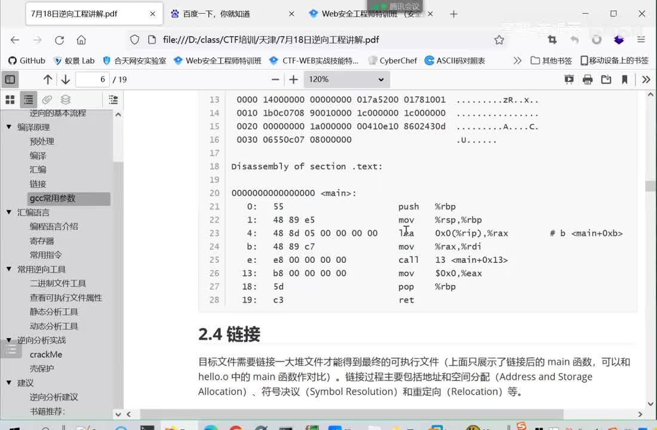Collapse the 逆向分析实战 outline section
The height and width of the screenshot is (430, 657).
click(x=9, y=340)
